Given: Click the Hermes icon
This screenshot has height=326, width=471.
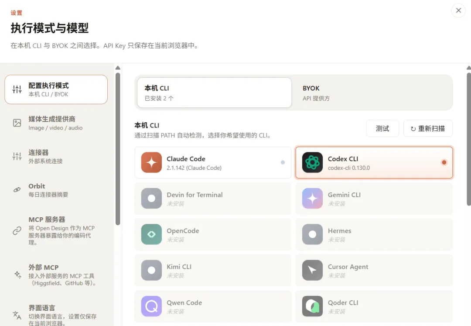Looking at the screenshot, I should [x=312, y=234].
